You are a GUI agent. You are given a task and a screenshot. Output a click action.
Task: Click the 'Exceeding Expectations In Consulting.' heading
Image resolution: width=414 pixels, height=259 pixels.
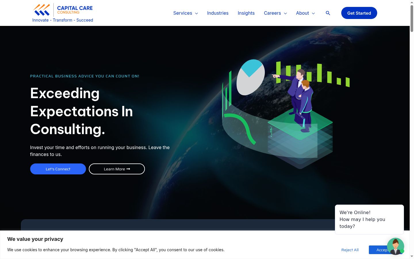(x=82, y=111)
